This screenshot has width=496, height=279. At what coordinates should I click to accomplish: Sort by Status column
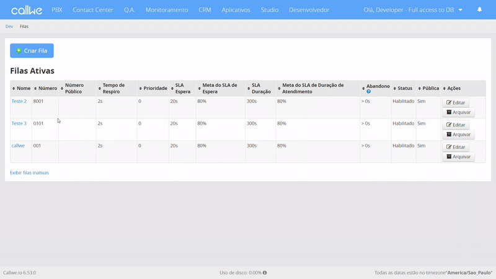(x=402, y=88)
